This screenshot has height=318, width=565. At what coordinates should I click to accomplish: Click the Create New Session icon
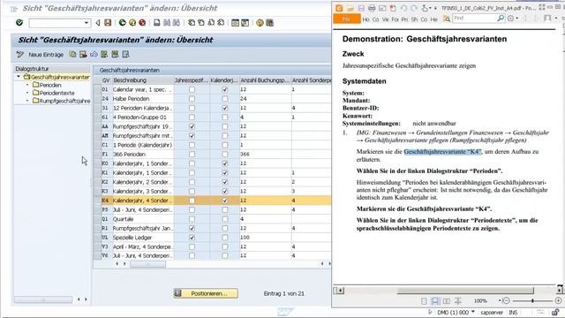(x=236, y=23)
